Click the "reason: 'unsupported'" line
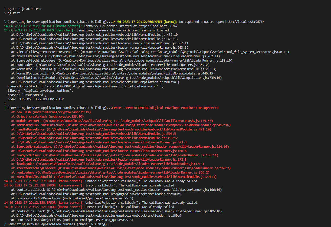Image resolution: width=331 pixels, height=227 pixels. [27, 95]
